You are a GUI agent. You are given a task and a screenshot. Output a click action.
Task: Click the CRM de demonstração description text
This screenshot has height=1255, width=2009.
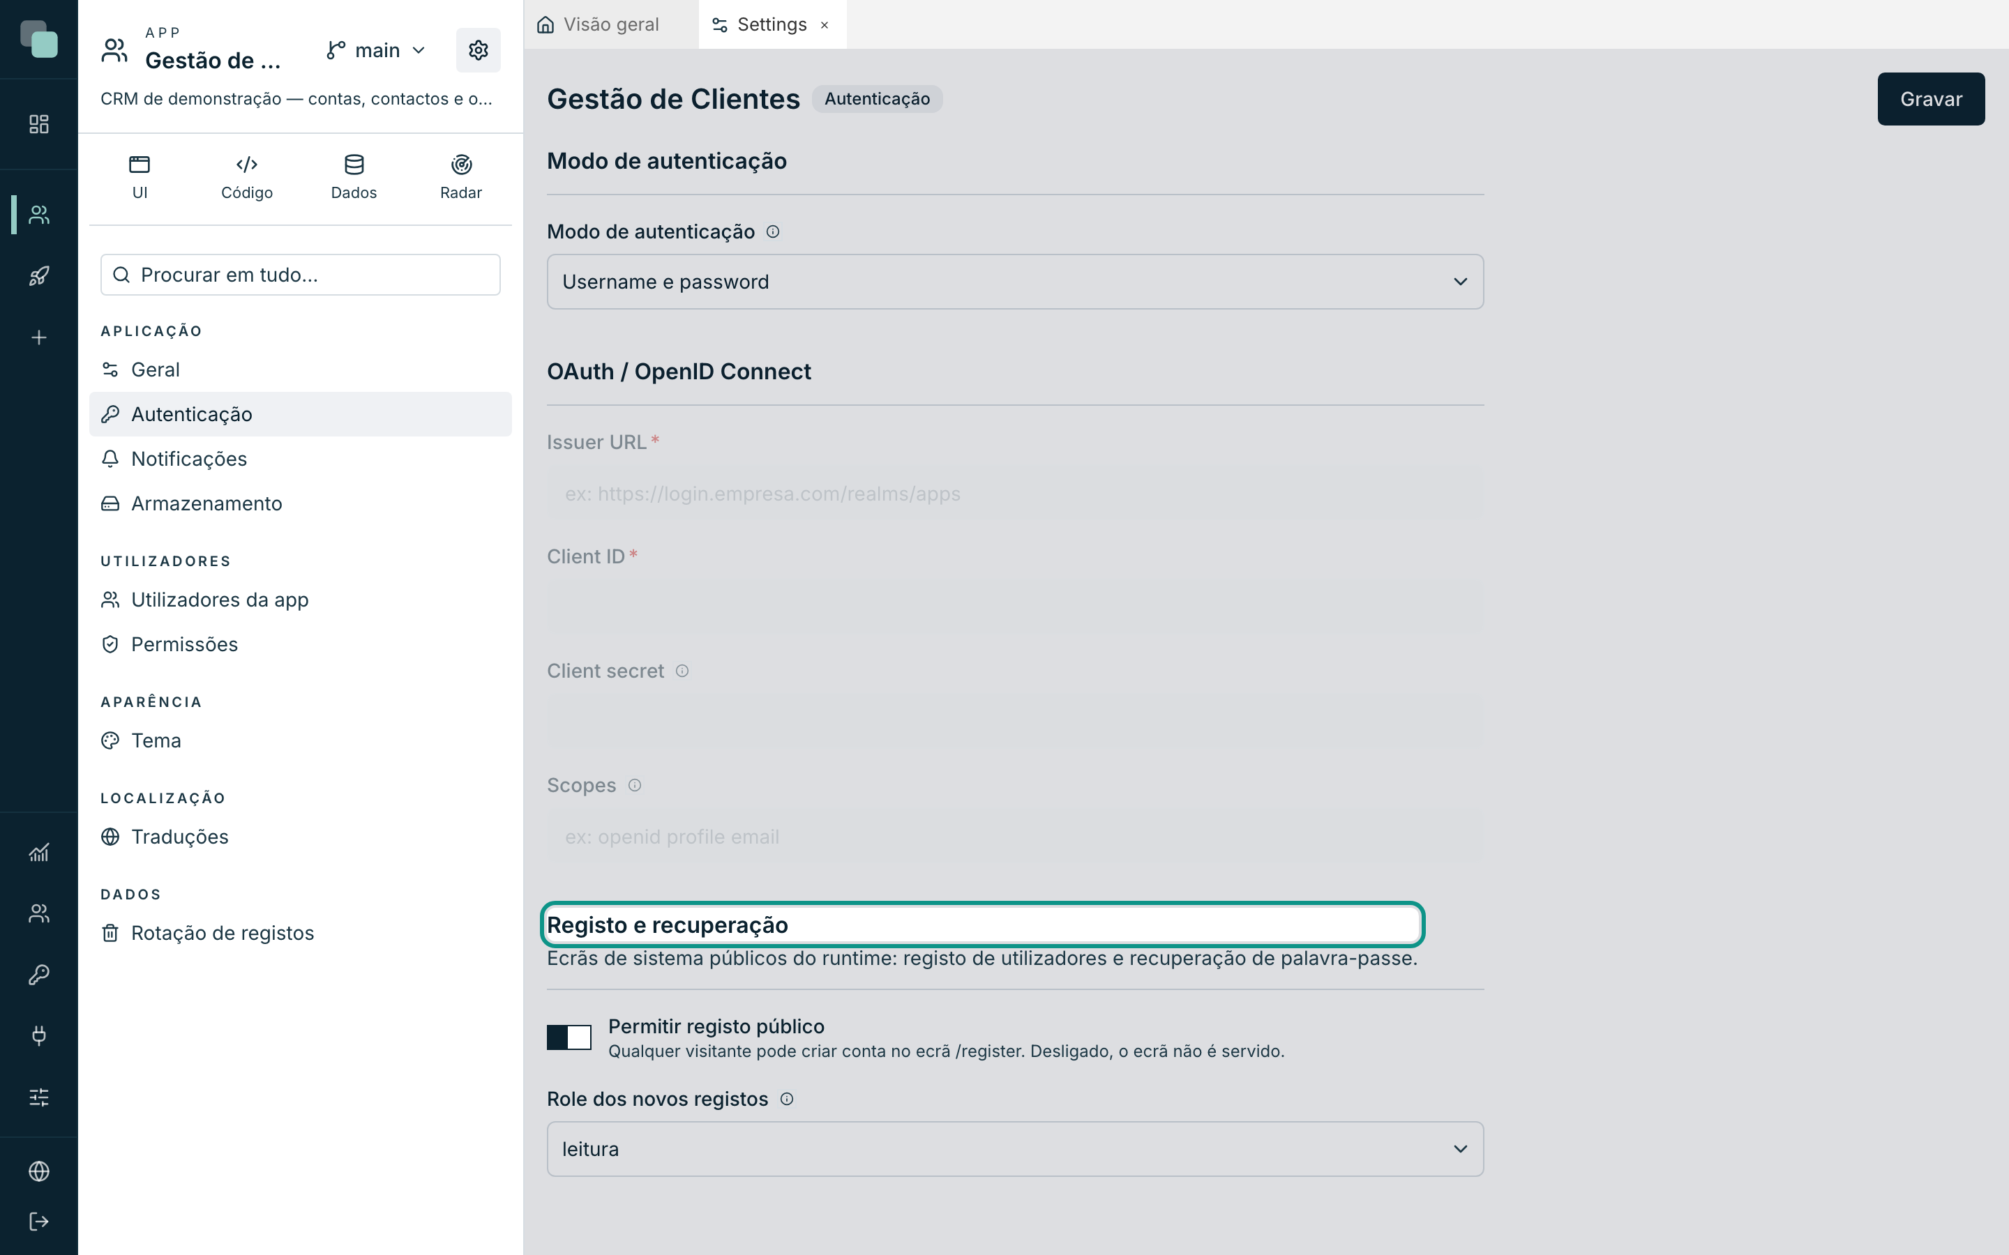coord(296,99)
